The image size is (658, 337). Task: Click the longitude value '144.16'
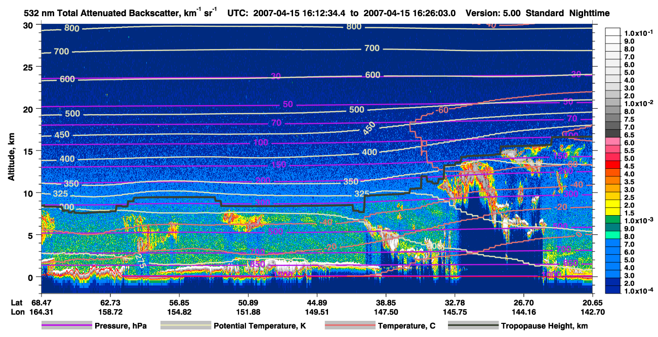(524, 312)
